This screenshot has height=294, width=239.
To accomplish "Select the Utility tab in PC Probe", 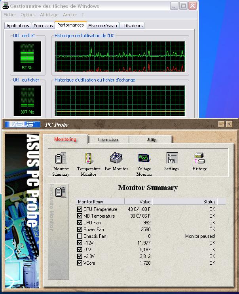I will (x=151, y=139).
